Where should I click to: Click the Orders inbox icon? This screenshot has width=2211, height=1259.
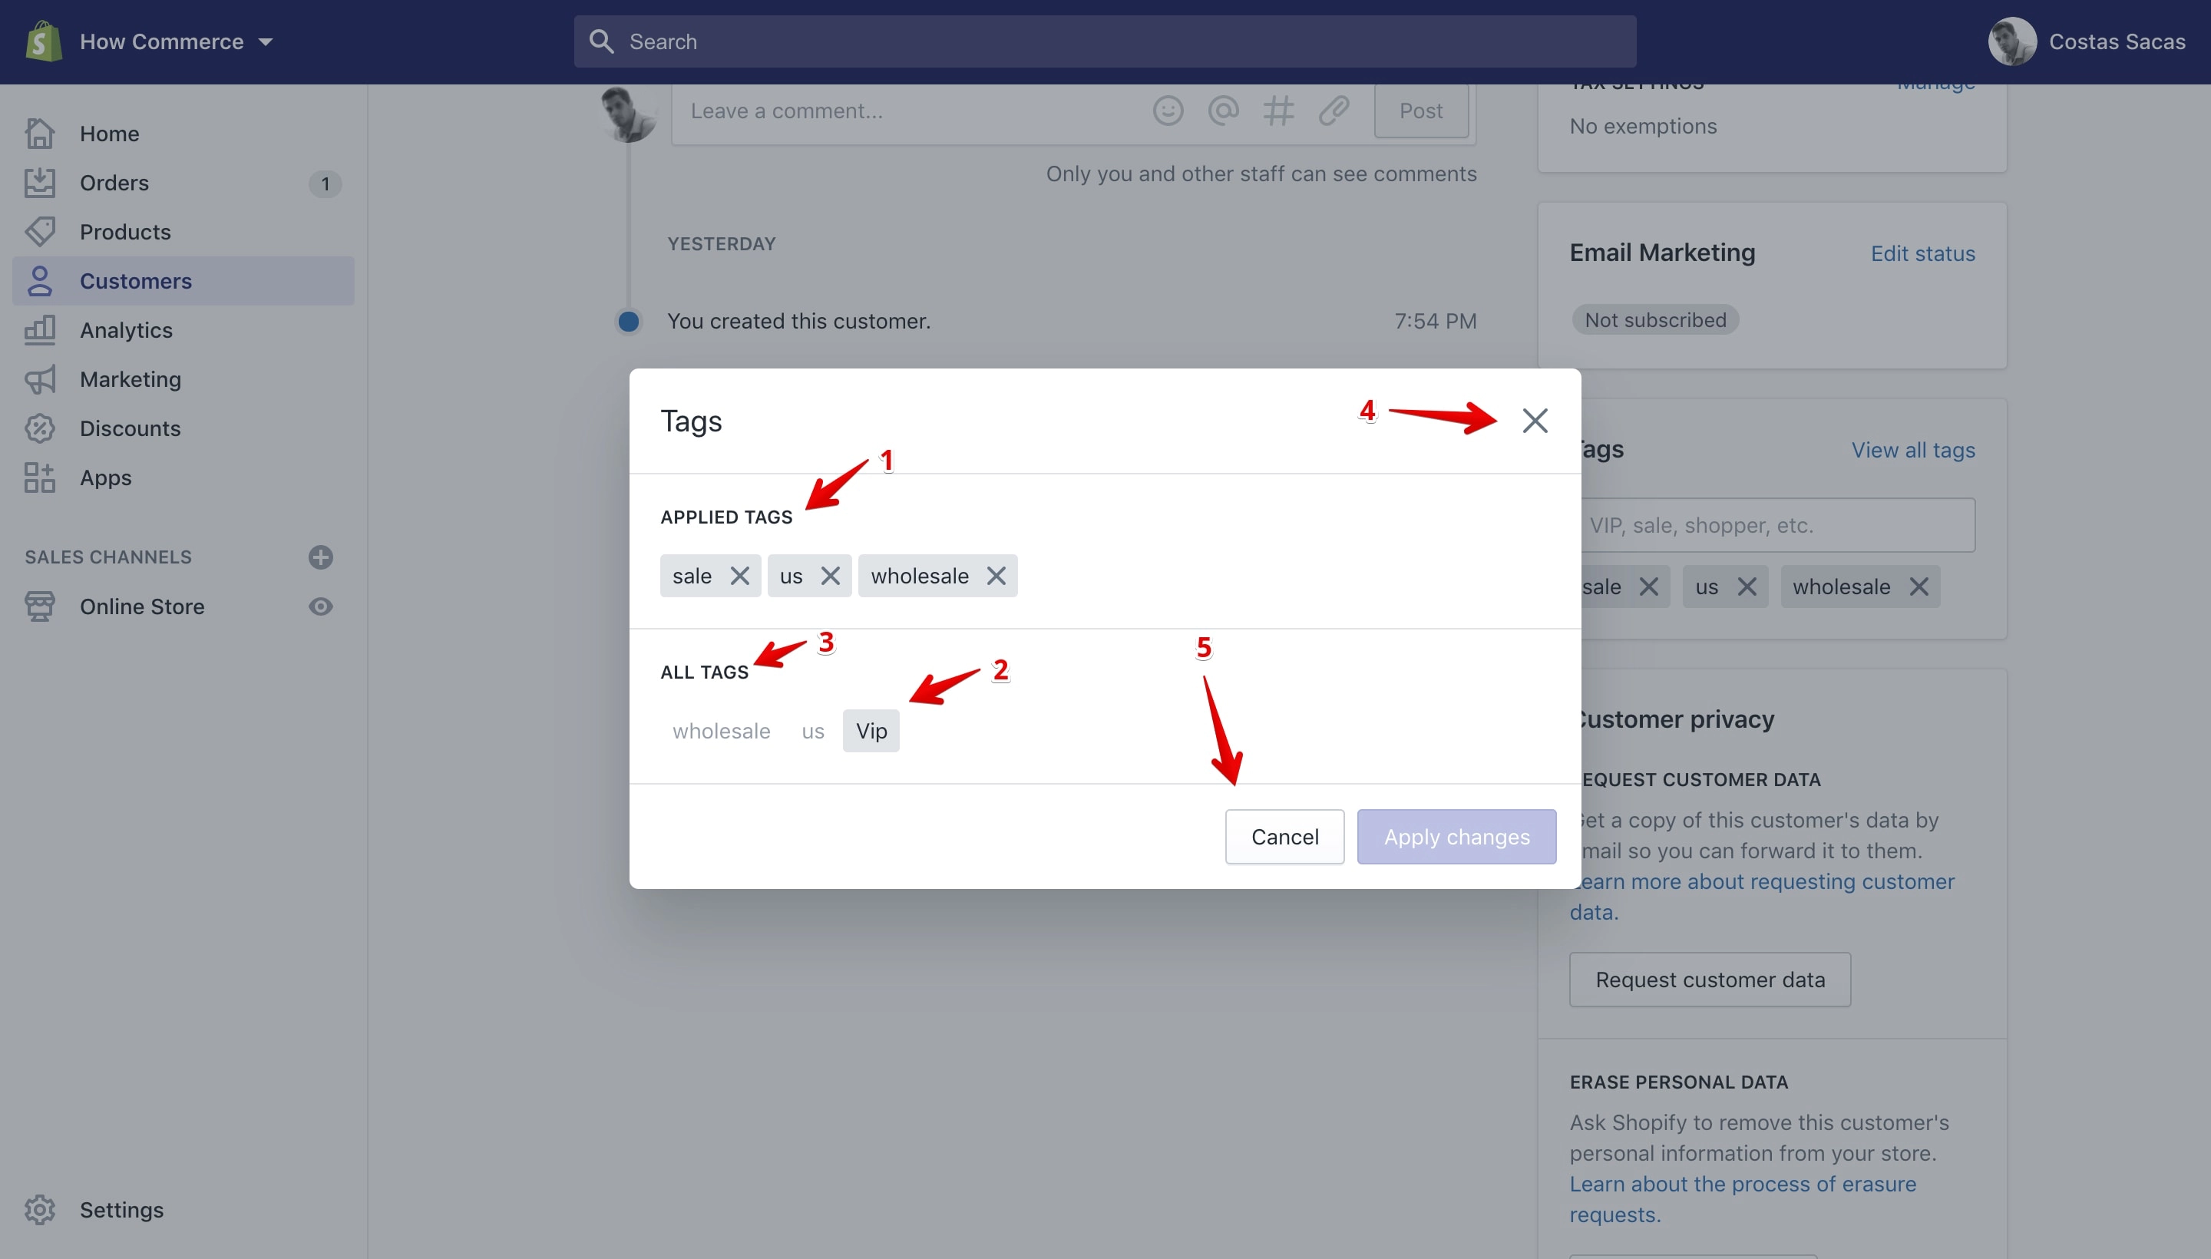coord(40,183)
